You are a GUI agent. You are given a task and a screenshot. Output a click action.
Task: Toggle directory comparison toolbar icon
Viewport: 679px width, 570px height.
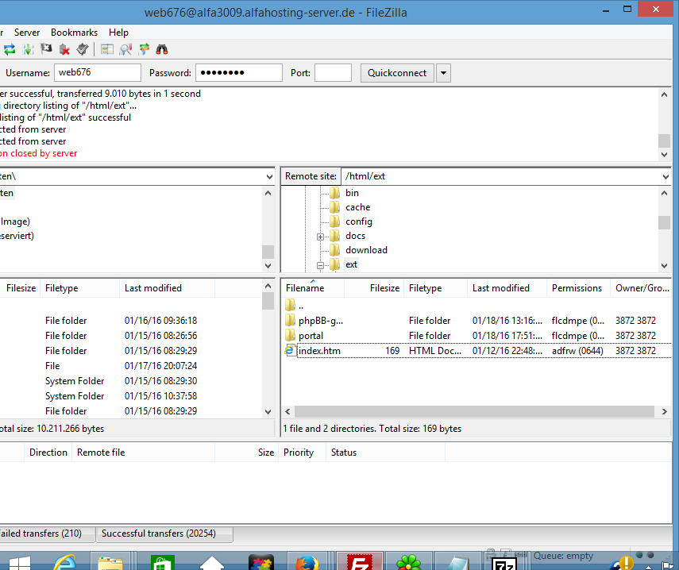point(125,49)
